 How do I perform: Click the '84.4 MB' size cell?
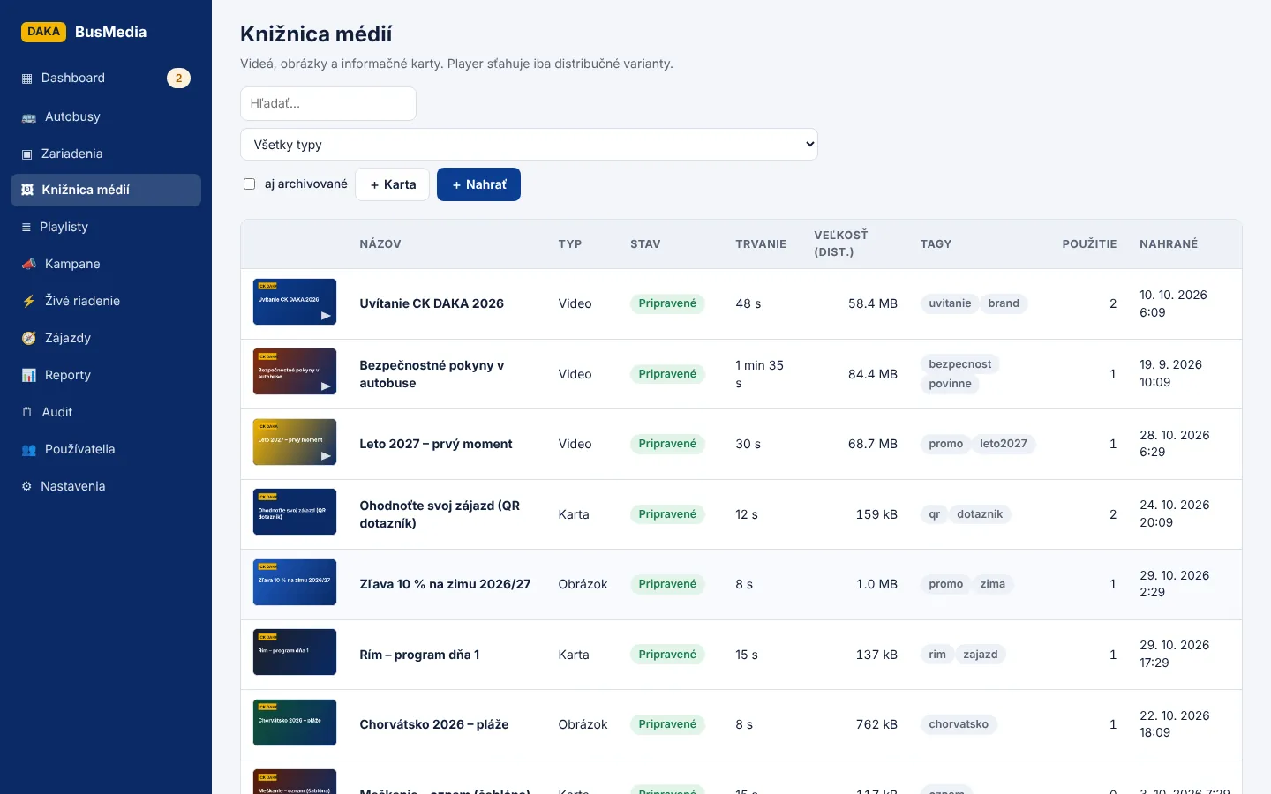click(873, 374)
